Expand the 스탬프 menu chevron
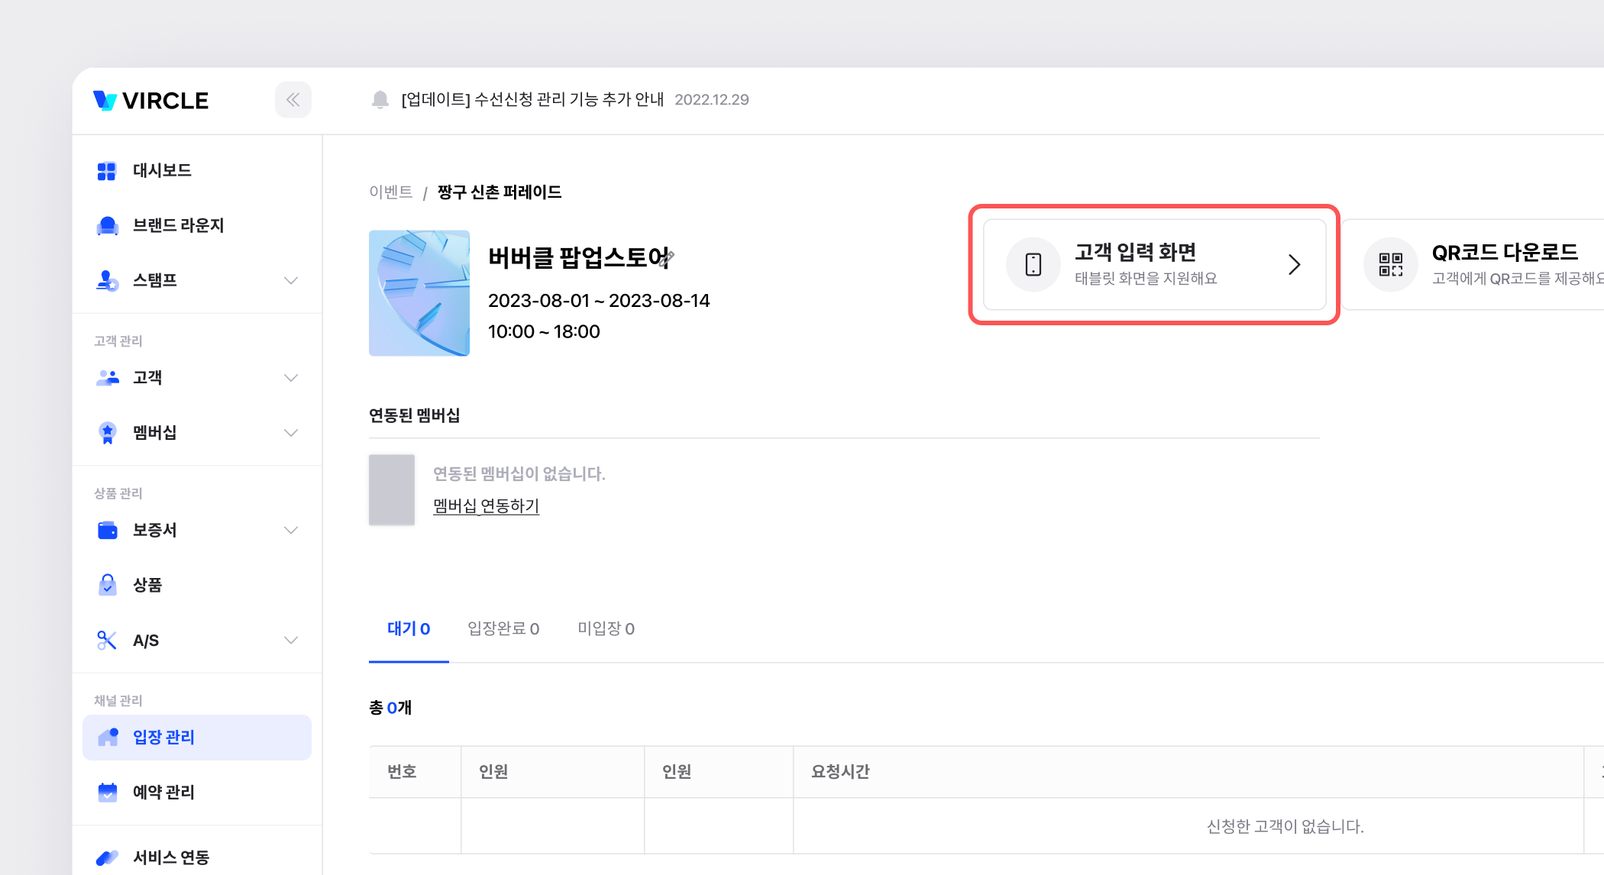 click(x=290, y=280)
